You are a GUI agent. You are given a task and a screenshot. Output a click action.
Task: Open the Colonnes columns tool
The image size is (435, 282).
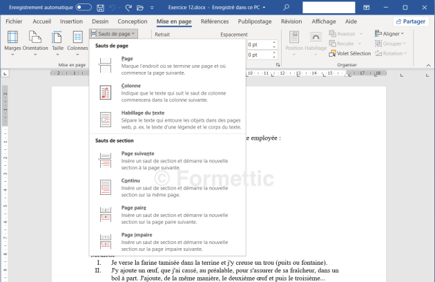tap(77, 44)
